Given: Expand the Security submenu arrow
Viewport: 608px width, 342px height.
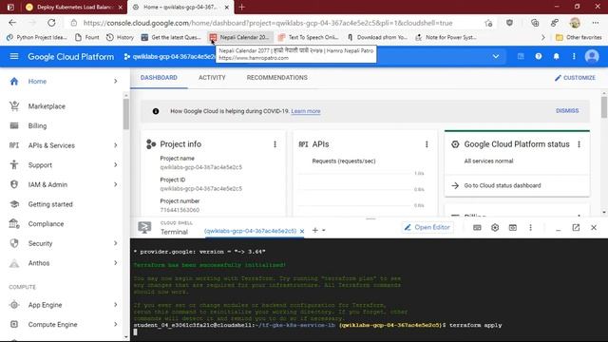Looking at the screenshot, I should coord(116,243).
